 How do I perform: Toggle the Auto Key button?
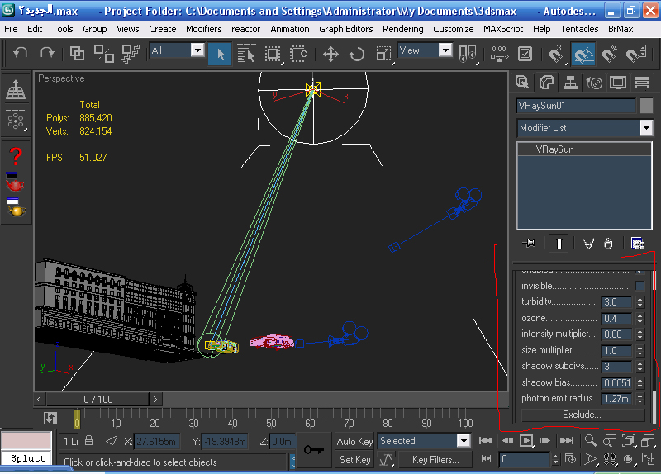click(354, 441)
